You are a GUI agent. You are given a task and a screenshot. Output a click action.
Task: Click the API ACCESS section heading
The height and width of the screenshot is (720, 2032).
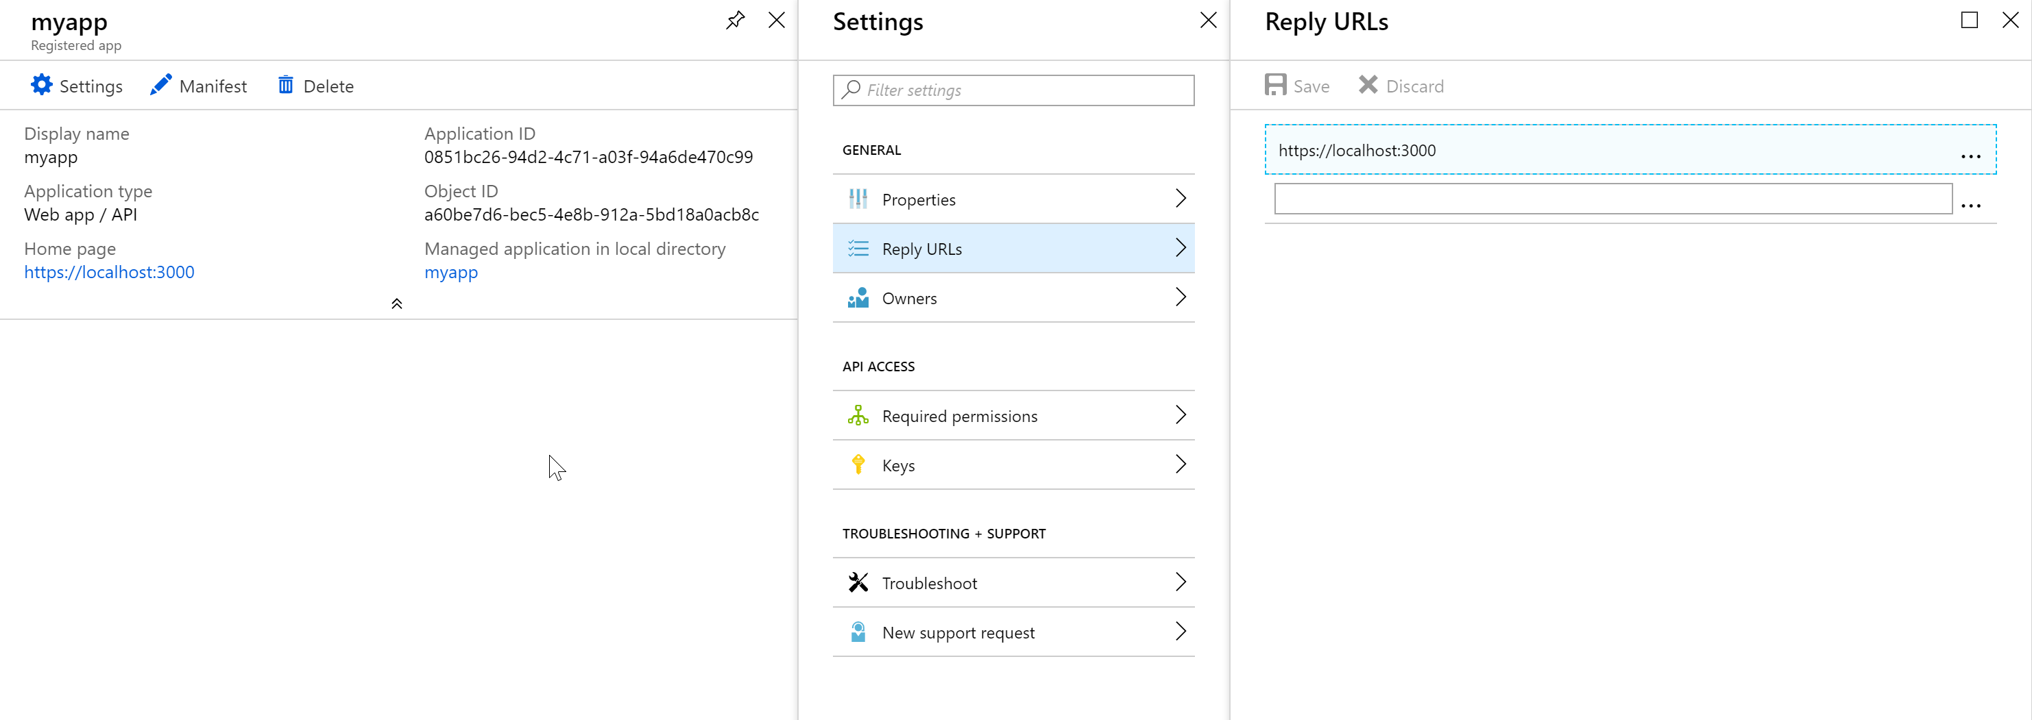[879, 367]
